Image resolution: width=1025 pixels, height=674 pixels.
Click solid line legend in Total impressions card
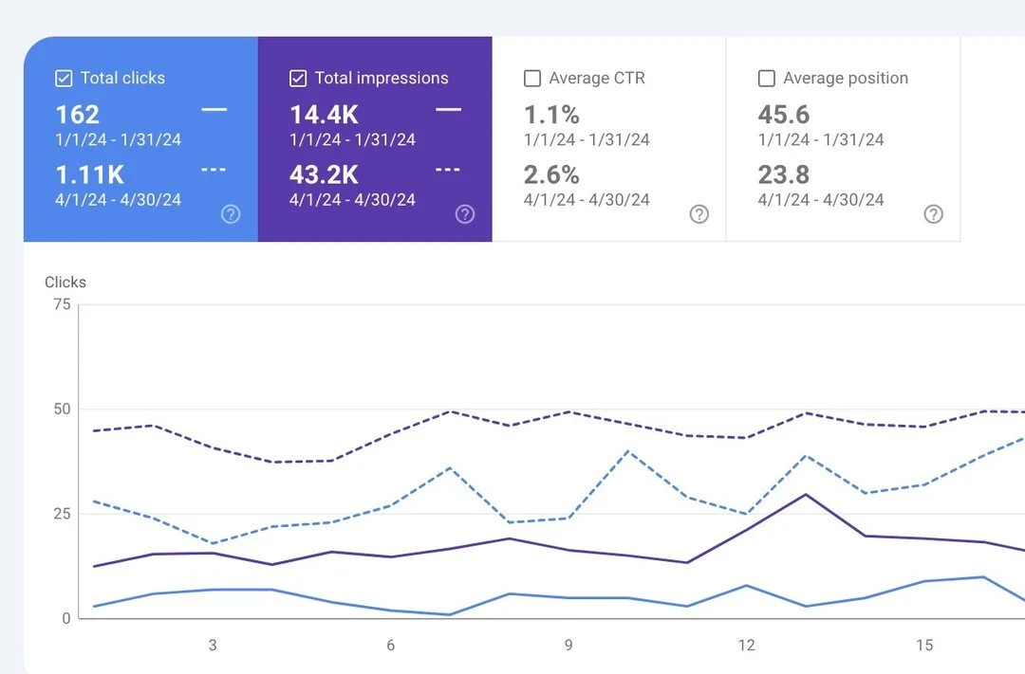tap(448, 110)
